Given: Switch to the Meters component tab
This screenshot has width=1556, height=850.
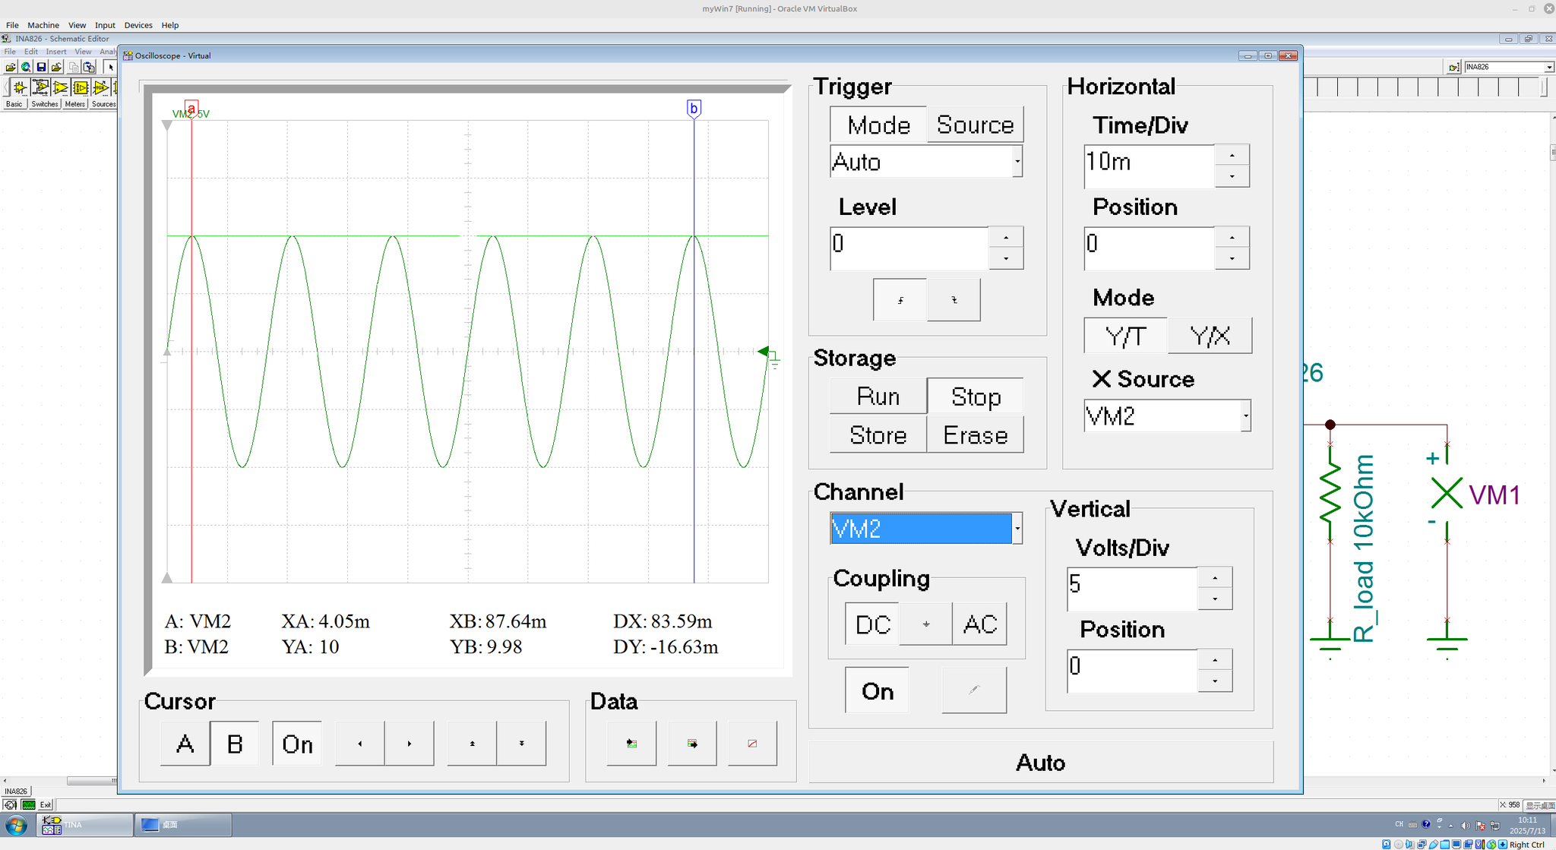Looking at the screenshot, I should click(74, 104).
